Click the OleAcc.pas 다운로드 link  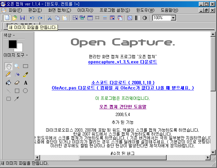[x=123, y=88]
